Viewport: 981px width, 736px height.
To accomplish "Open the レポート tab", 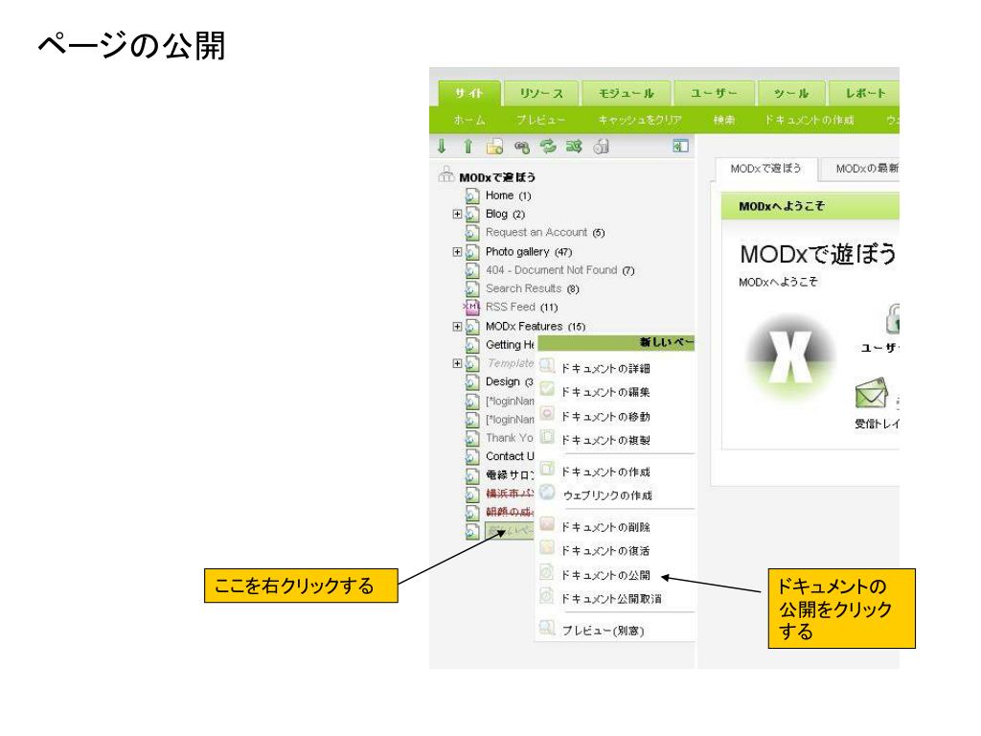I will 865,93.
